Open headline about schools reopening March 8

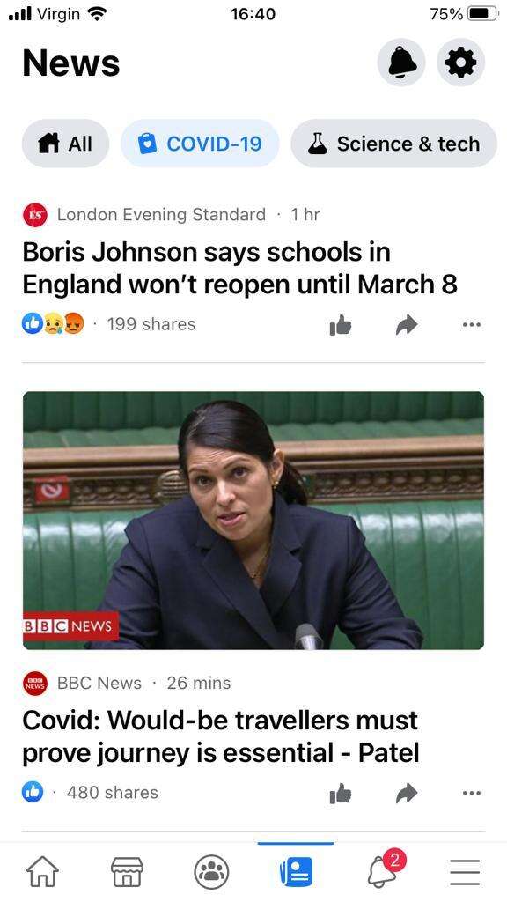[239, 268]
